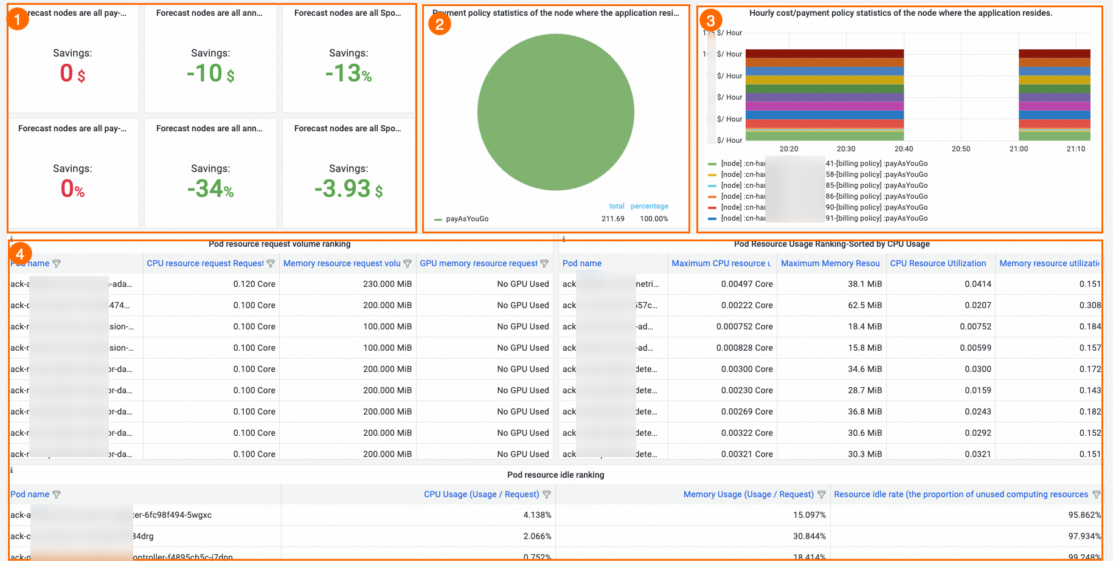Sort usage ranking table by Pod name header

(582, 263)
